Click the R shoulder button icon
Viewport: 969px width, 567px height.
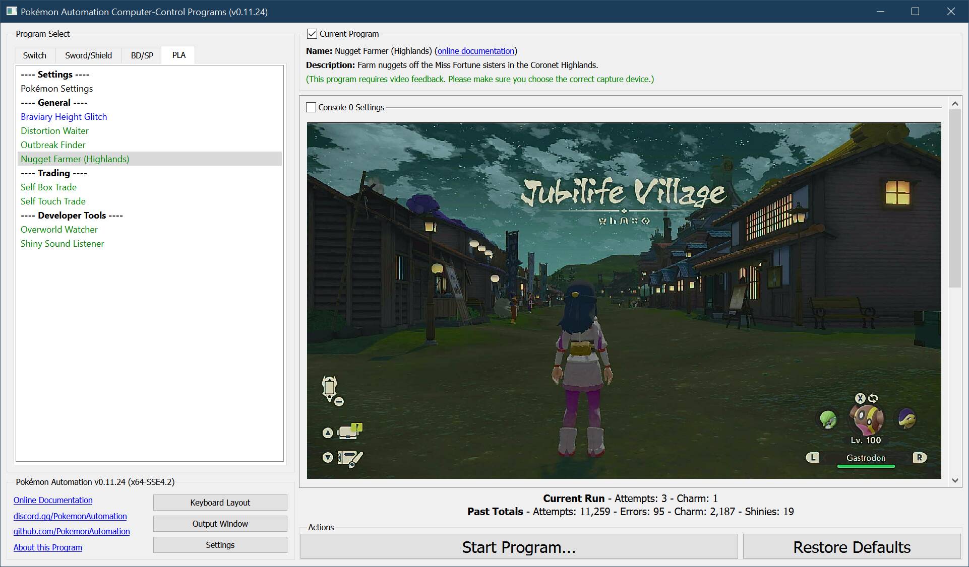pos(919,458)
